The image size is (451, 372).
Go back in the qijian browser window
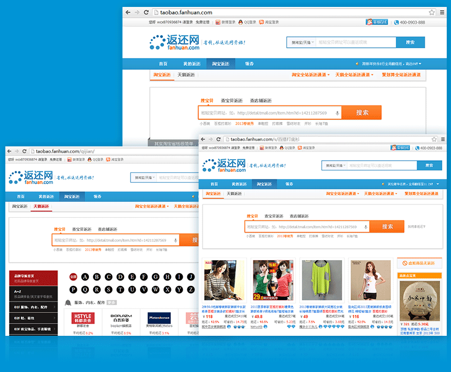pyautogui.click(x=9, y=151)
